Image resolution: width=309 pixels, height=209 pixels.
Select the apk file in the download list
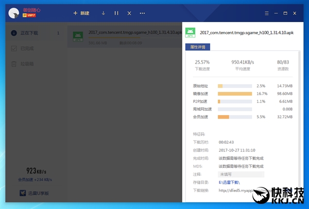[125, 37]
